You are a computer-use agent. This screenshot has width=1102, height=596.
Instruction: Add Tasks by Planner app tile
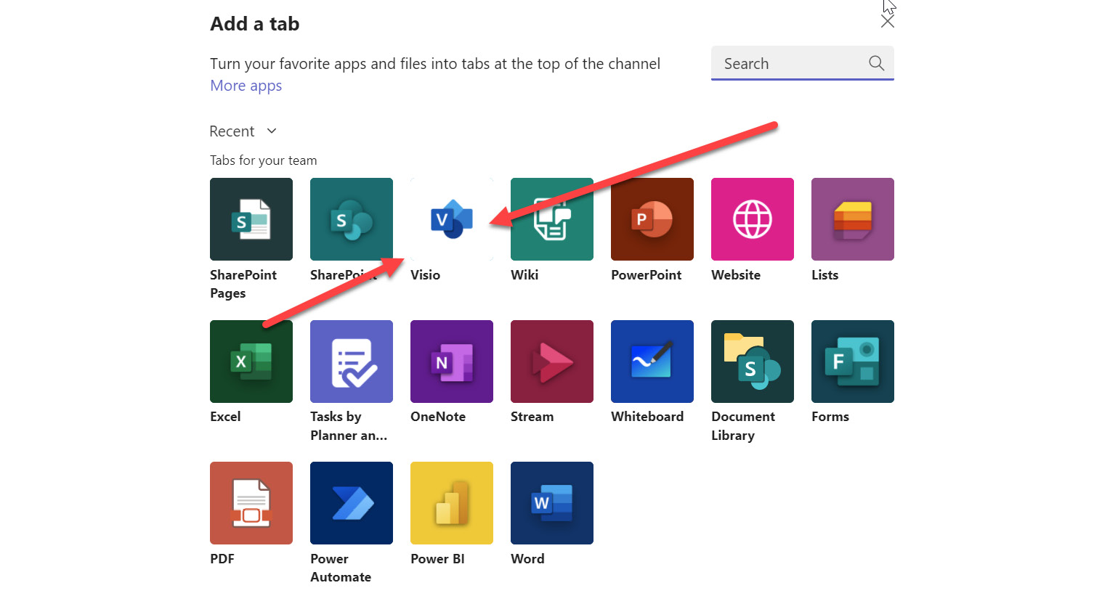(352, 362)
